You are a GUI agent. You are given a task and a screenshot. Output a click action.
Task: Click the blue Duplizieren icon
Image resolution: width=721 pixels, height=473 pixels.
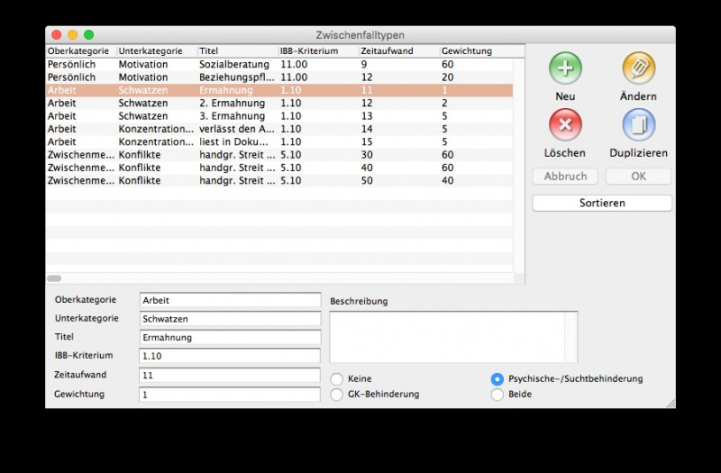(638, 125)
